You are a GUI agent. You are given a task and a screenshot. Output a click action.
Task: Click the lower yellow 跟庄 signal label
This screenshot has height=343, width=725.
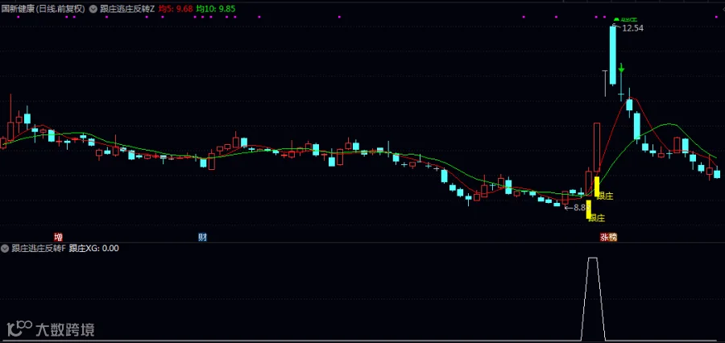597,217
